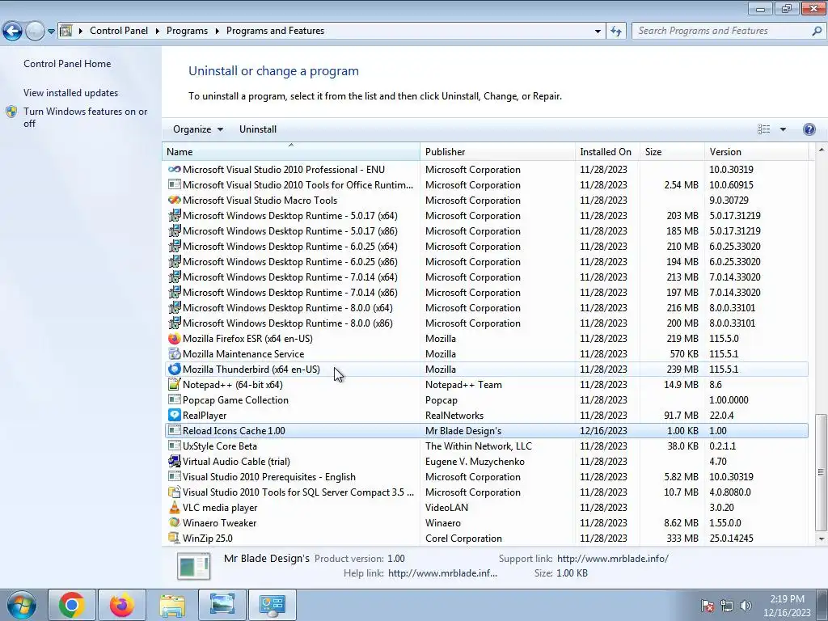Image resolution: width=828 pixels, height=621 pixels.
Task: Click SQL Server Compact tools icon
Action: (175, 492)
